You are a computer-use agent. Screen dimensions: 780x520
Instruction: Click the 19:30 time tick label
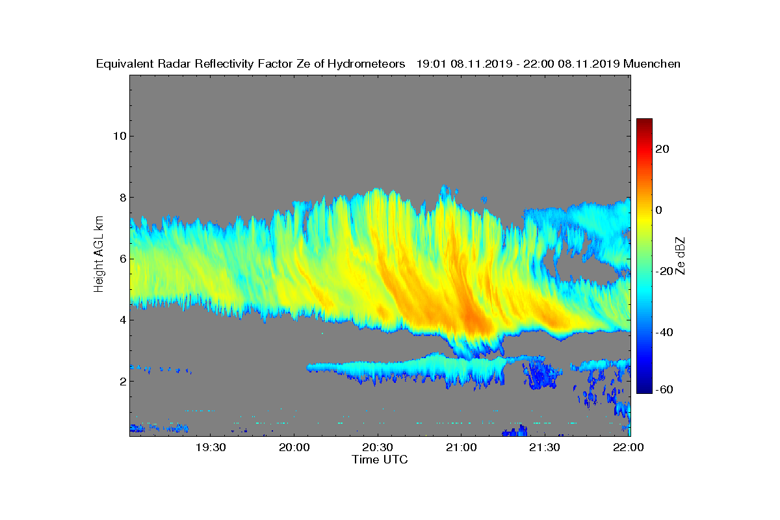click(211, 447)
